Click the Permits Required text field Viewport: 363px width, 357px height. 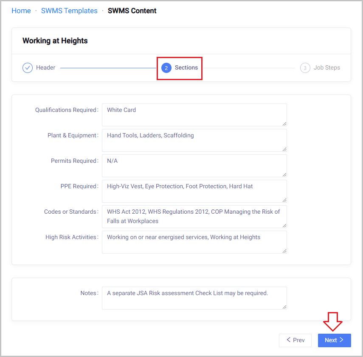tap(194, 165)
